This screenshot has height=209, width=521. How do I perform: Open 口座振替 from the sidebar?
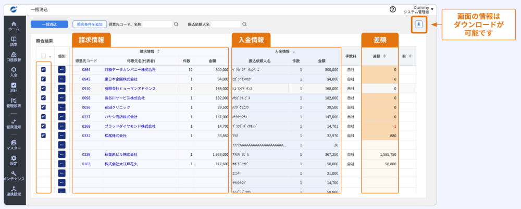[x=14, y=56]
